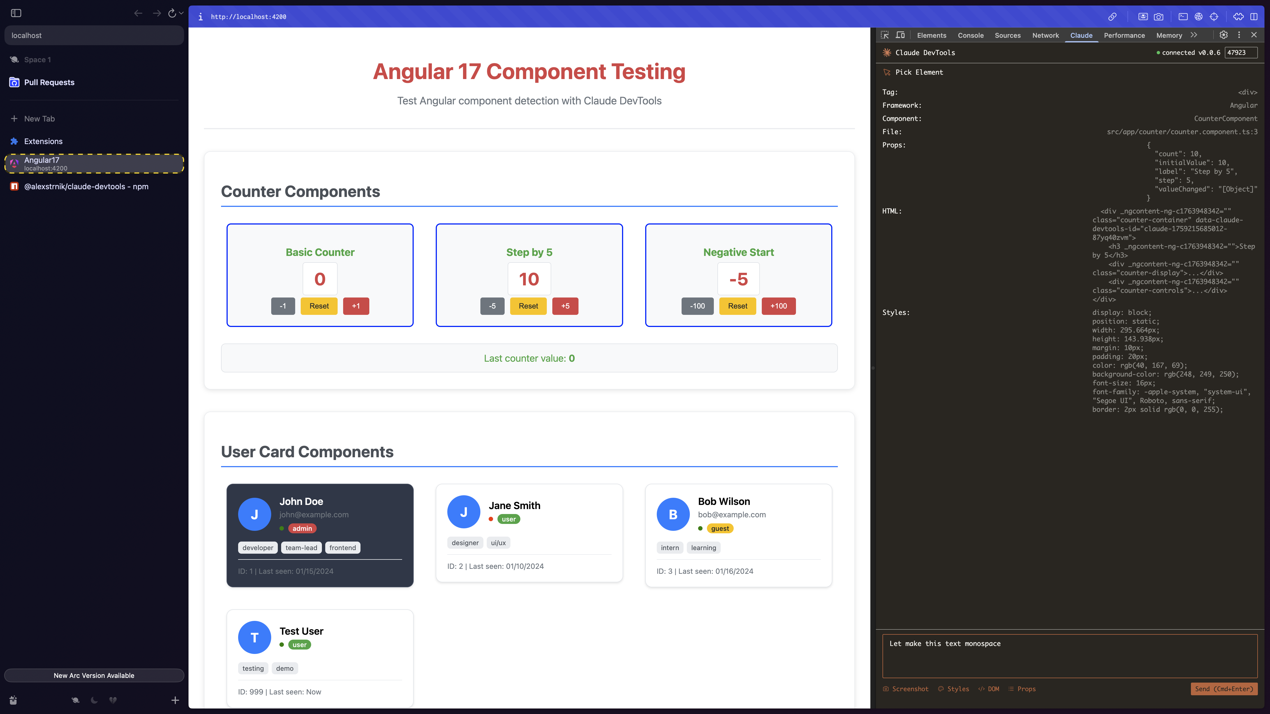Viewport: 1270px width, 714px height.
Task: Copy the page link with the chain icon
Action: click(1112, 17)
